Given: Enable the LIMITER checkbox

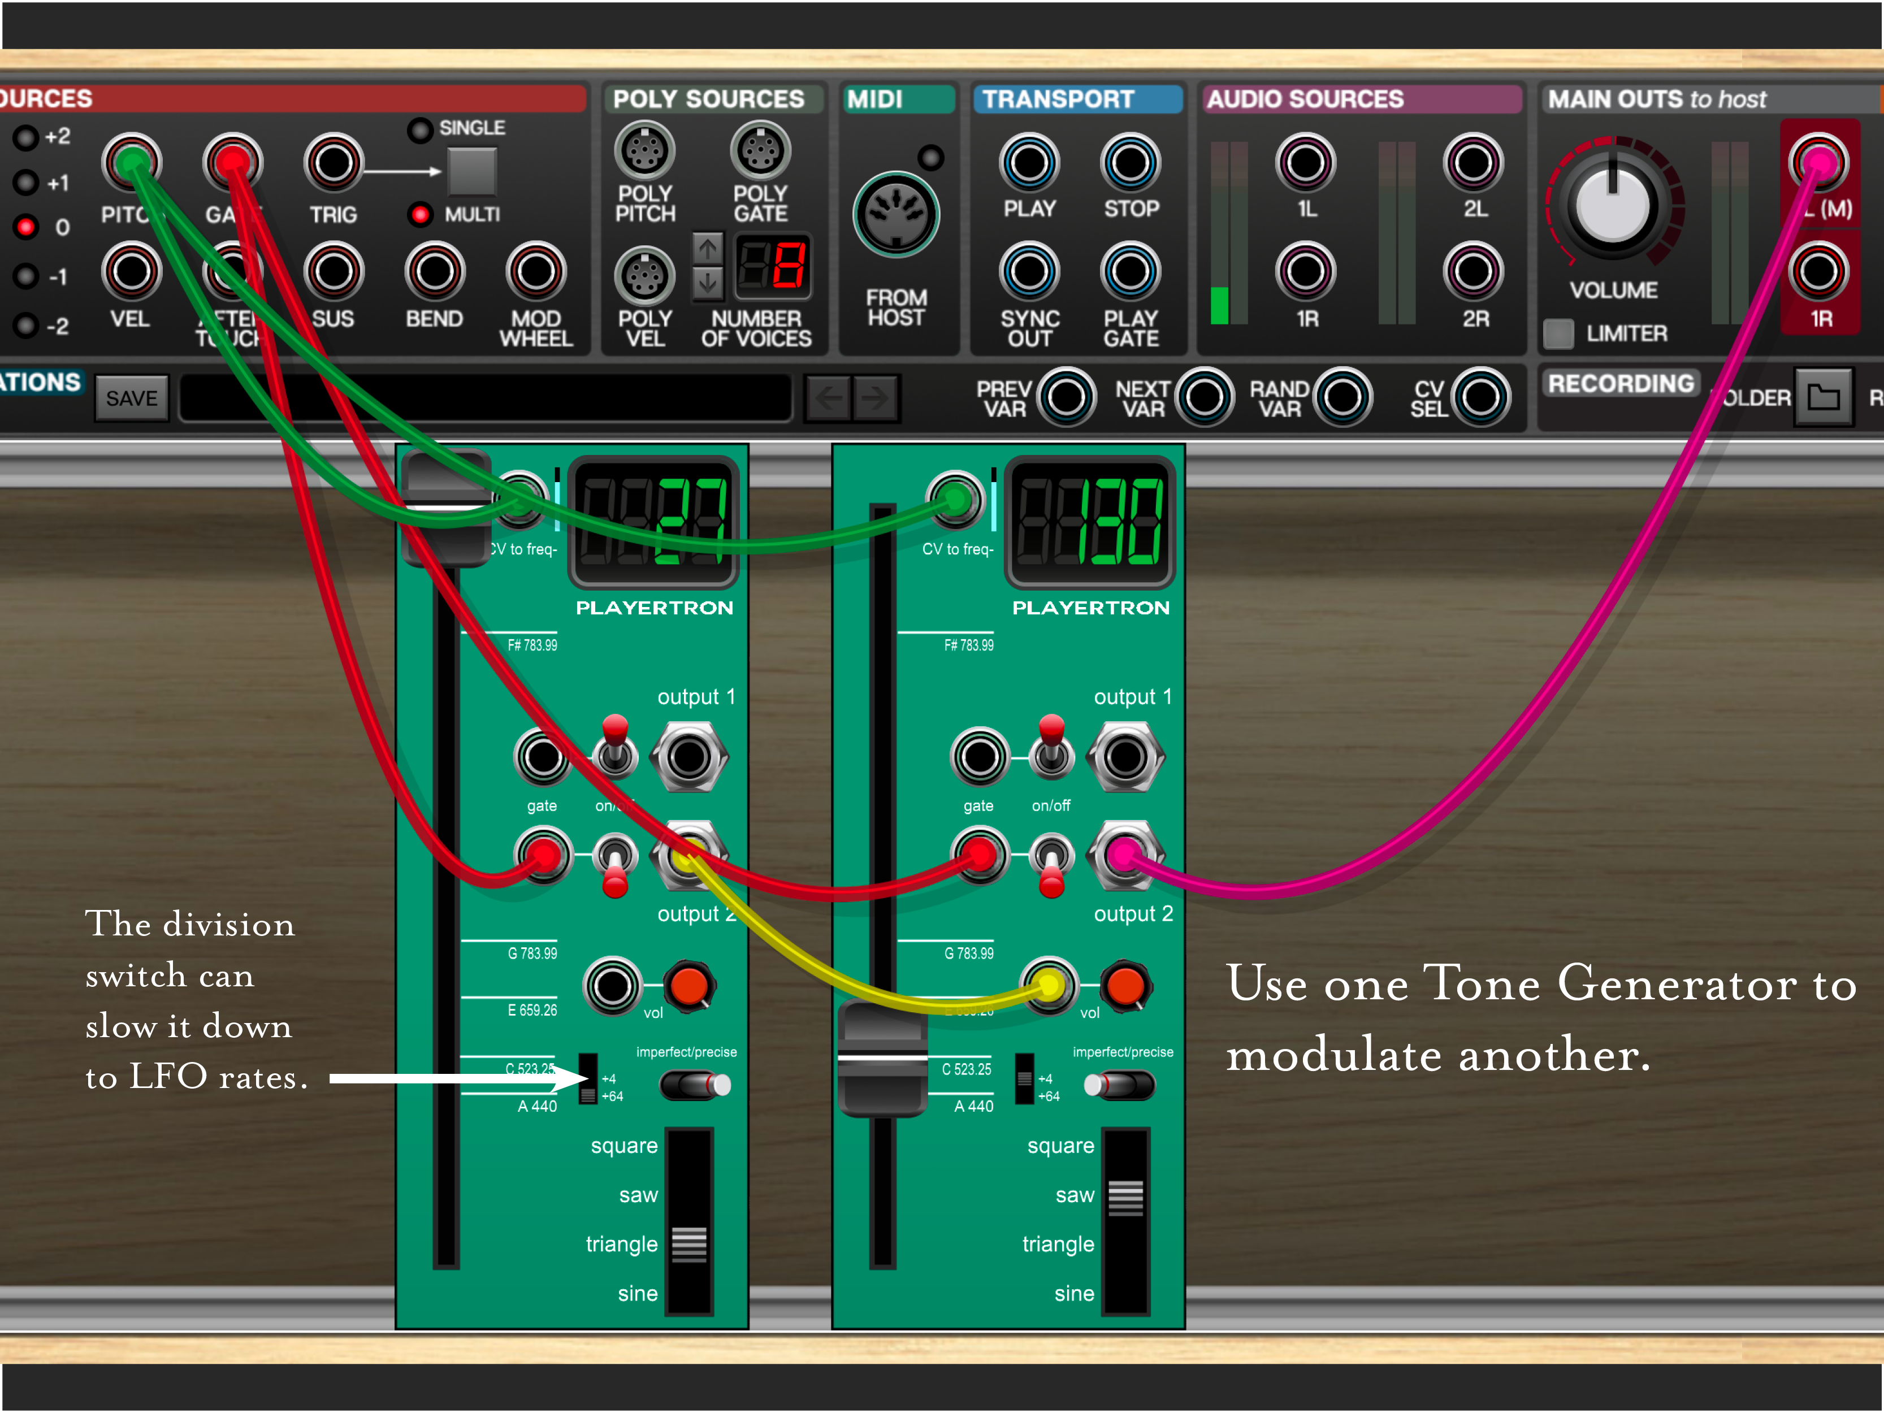Looking at the screenshot, I should pyautogui.click(x=1558, y=333).
